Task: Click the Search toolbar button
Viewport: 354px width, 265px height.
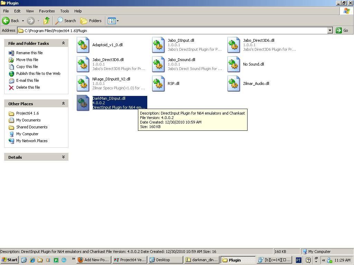Action: pos(66,21)
